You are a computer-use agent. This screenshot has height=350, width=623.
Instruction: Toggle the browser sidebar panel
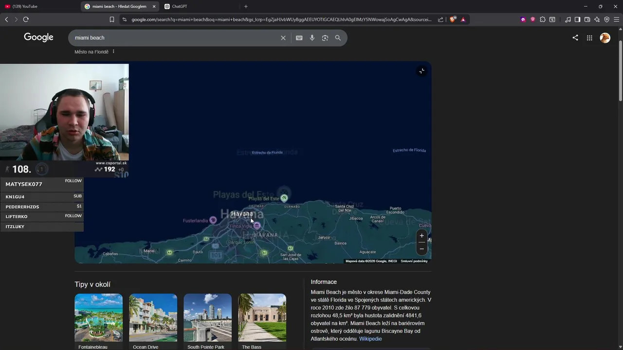[x=577, y=19]
